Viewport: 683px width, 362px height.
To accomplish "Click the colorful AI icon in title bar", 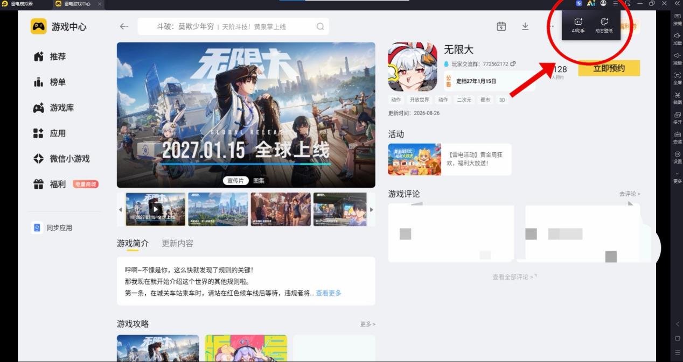I will pyautogui.click(x=591, y=3).
